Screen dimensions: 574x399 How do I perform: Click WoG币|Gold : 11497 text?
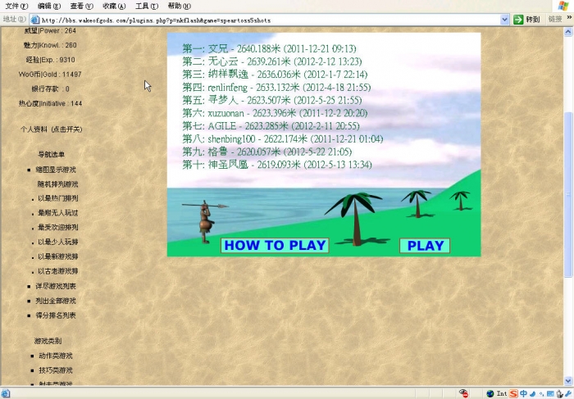point(50,75)
